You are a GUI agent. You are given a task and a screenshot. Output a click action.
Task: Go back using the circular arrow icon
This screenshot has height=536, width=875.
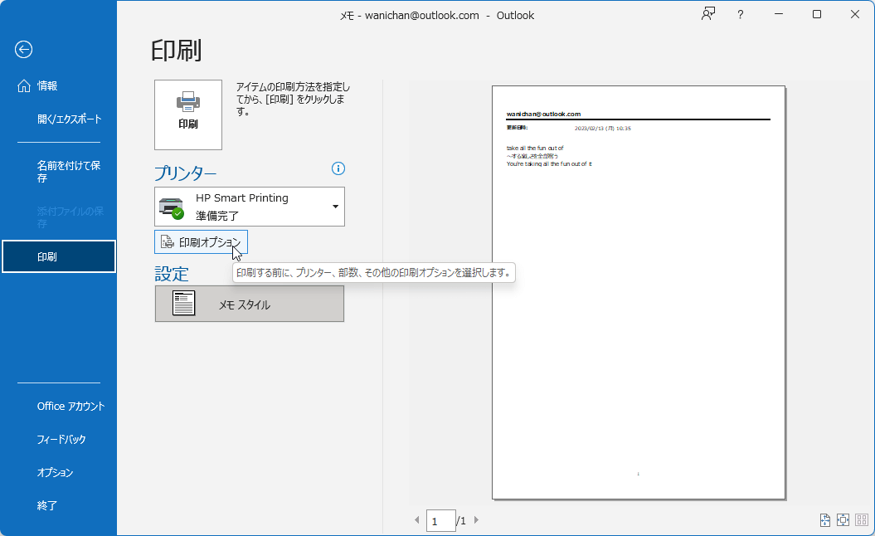(x=23, y=50)
